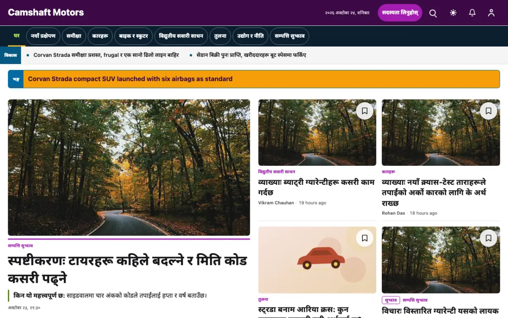Click category label विद्युतीय सवारी साधन above article
The width and height of the screenshot is (508, 318).
pyautogui.click(x=277, y=172)
